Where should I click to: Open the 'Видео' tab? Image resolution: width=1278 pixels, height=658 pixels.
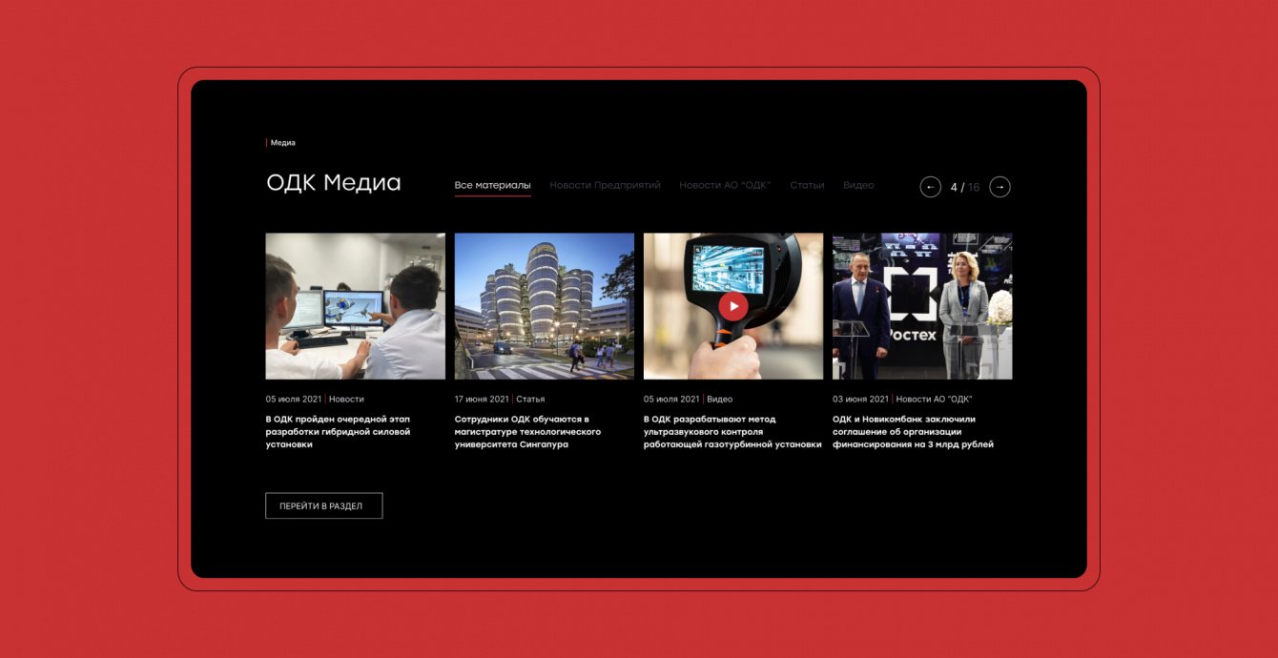pyautogui.click(x=858, y=185)
